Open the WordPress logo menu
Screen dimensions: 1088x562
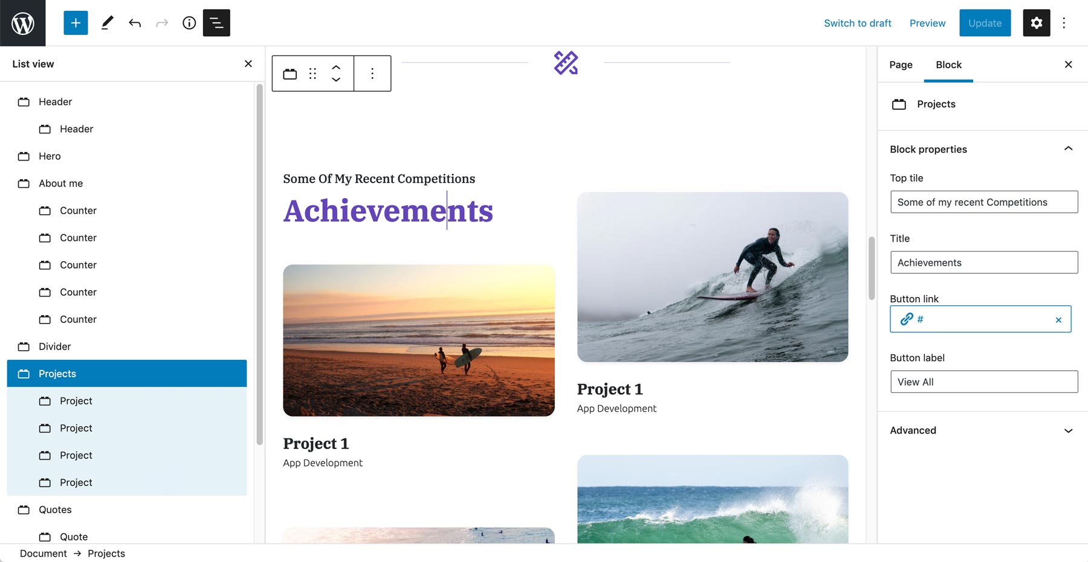click(23, 23)
